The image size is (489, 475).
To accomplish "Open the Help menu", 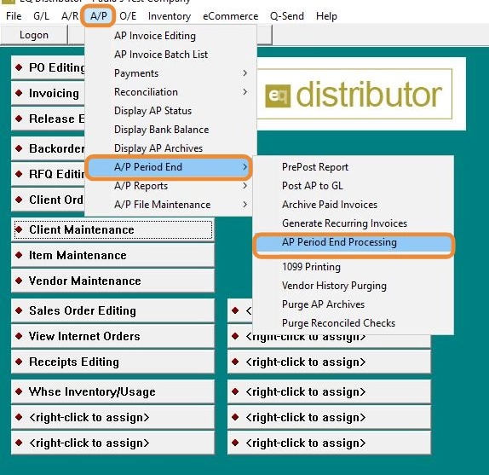I will 326,16.
